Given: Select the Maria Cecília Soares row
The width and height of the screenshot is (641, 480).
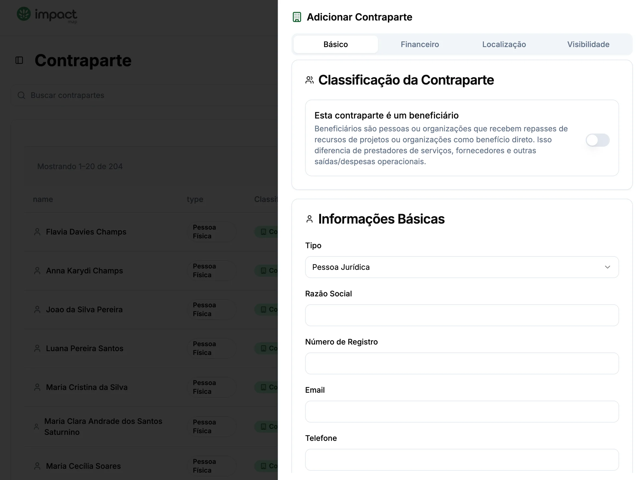Looking at the screenshot, I should 151,465.
